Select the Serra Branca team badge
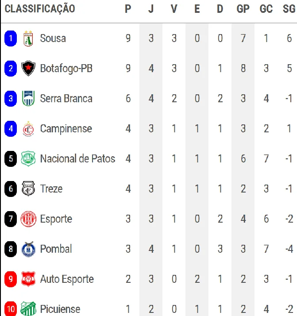Viewport: 297px width, 316px height. point(28,99)
